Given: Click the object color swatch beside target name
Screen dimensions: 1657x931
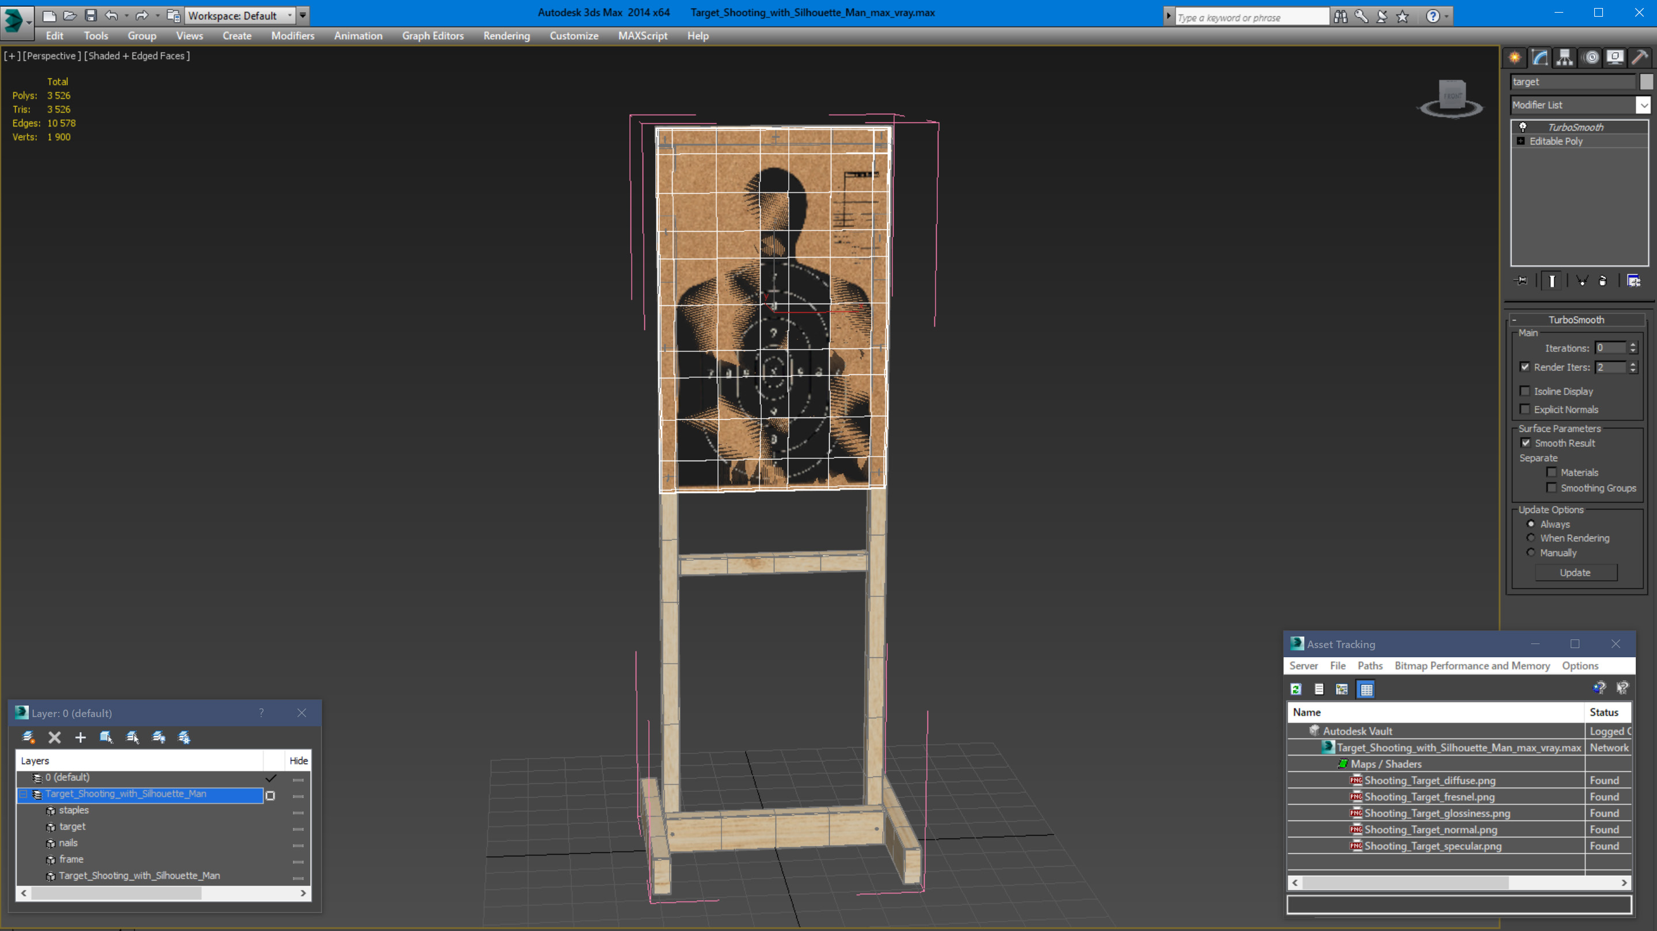Looking at the screenshot, I should [x=1646, y=82].
